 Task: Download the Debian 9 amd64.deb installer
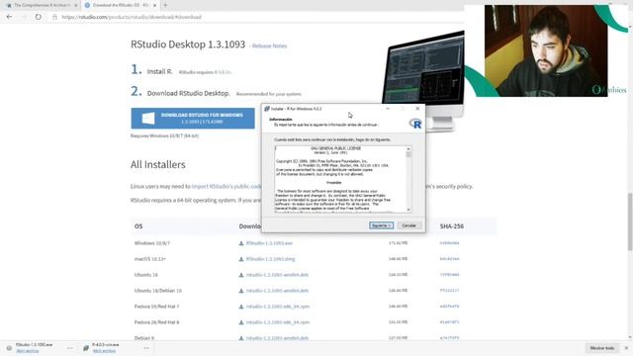click(277, 338)
